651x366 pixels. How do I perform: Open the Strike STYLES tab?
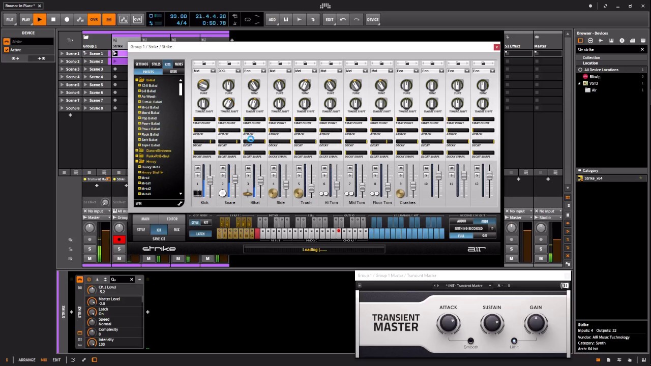click(x=156, y=64)
